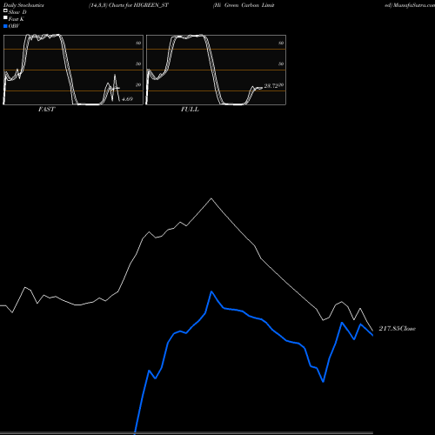Click the 20 level label in FAST chart

138,84
